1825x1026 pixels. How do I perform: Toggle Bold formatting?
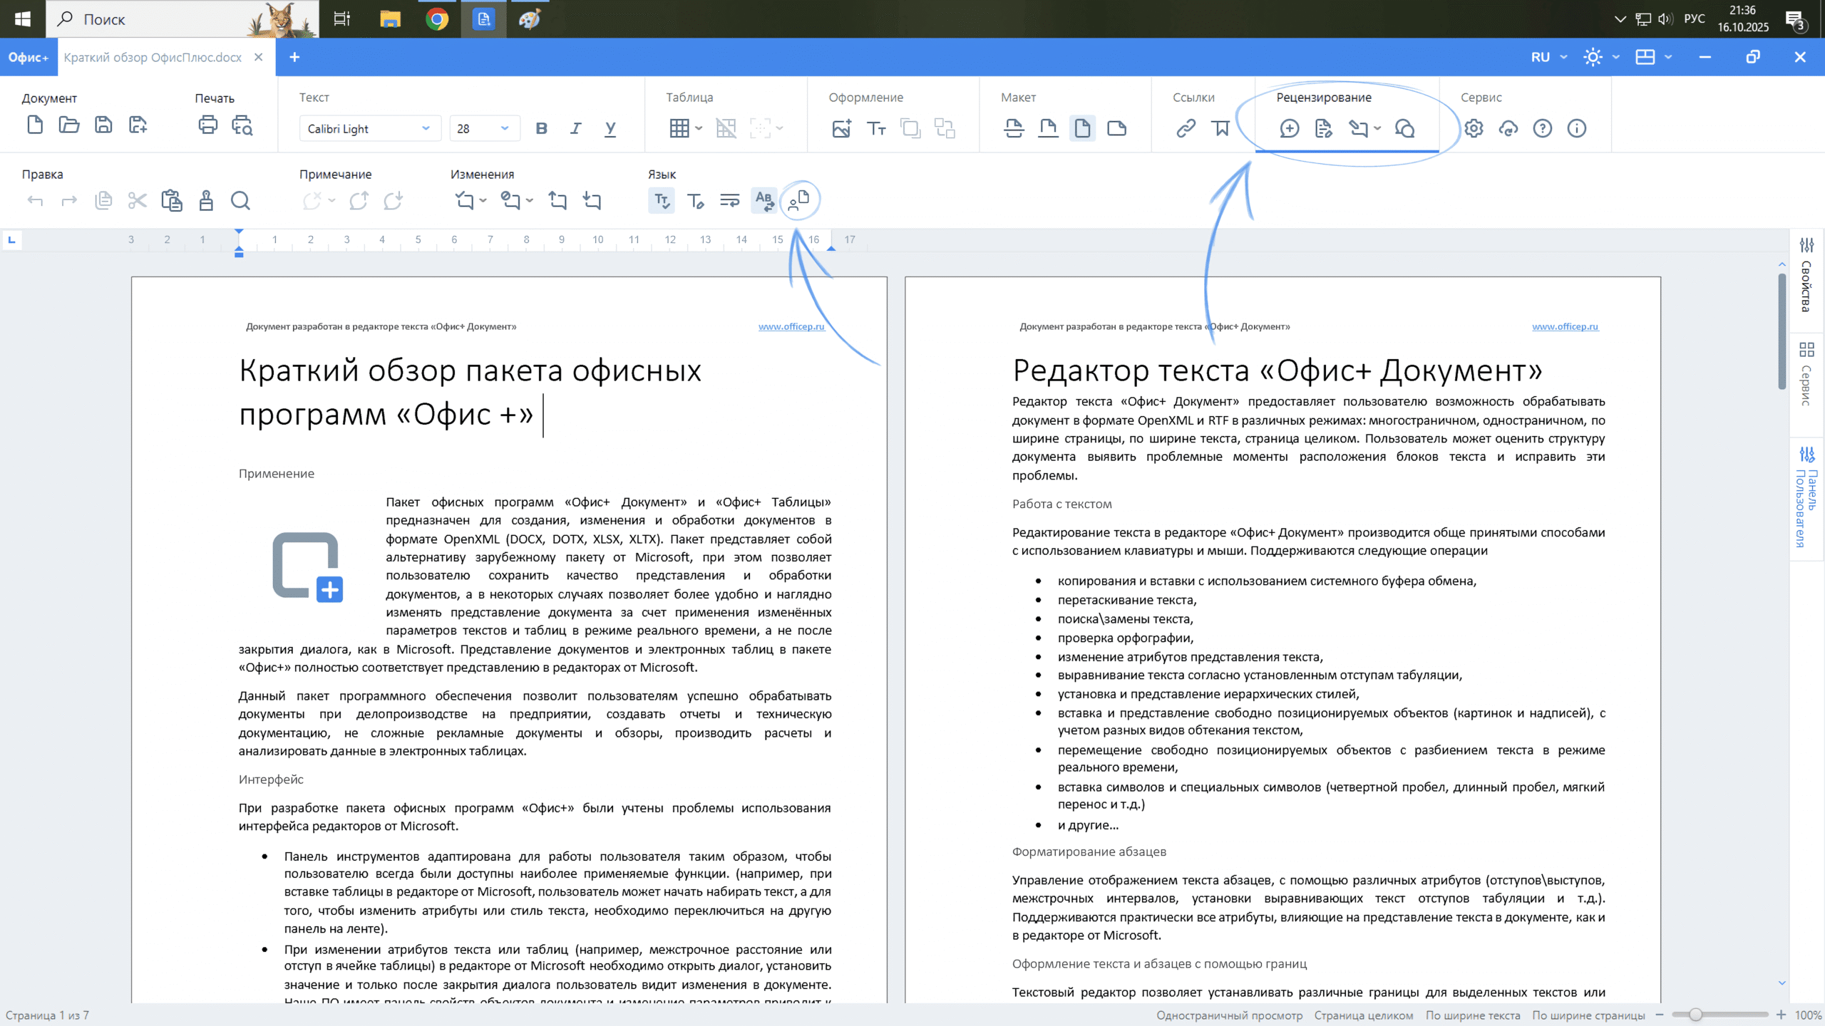(x=541, y=128)
